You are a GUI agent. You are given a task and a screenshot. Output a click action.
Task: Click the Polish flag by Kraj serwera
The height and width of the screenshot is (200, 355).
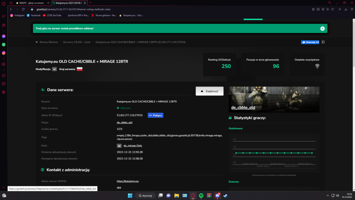click(80, 69)
